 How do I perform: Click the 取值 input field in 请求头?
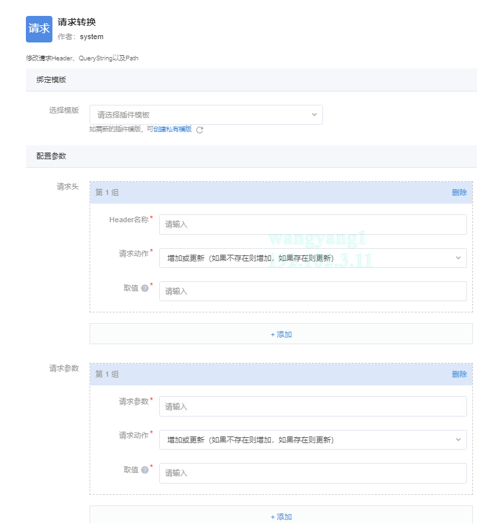coord(312,291)
